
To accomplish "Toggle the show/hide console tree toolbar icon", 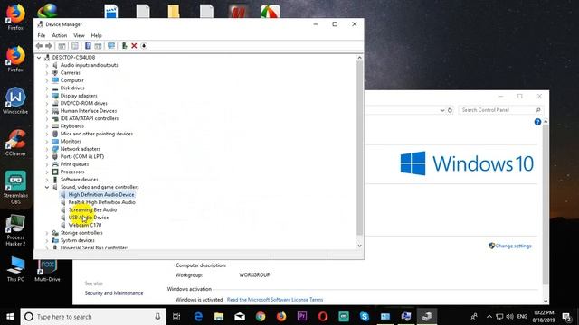I will 62,46.
